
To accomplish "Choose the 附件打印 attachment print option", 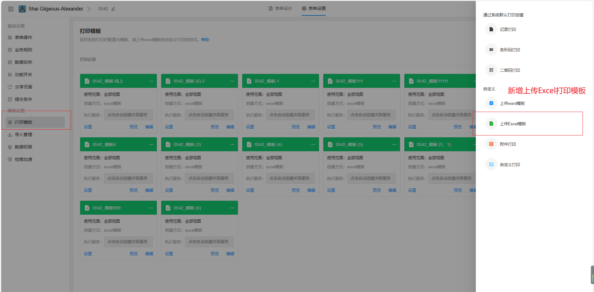I will pos(508,144).
